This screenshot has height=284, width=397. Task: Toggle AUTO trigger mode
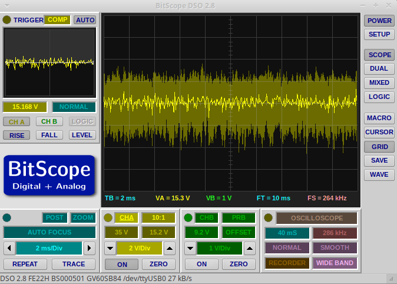[x=85, y=20]
